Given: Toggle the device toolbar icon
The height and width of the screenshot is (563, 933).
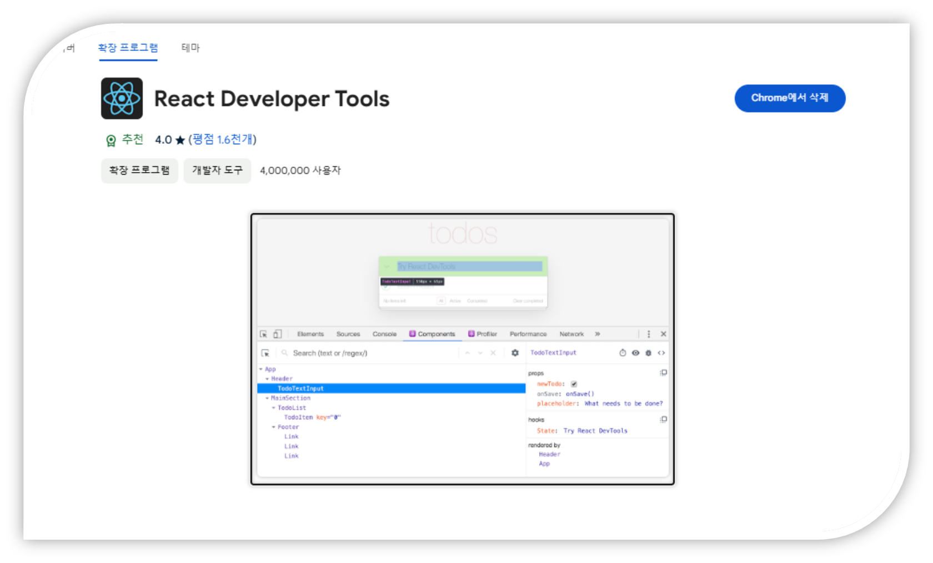Looking at the screenshot, I should click(278, 334).
